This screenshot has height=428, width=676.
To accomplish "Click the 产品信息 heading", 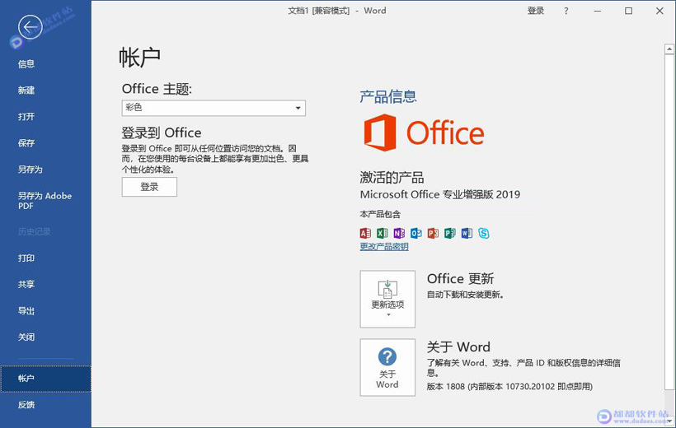I will coord(388,96).
